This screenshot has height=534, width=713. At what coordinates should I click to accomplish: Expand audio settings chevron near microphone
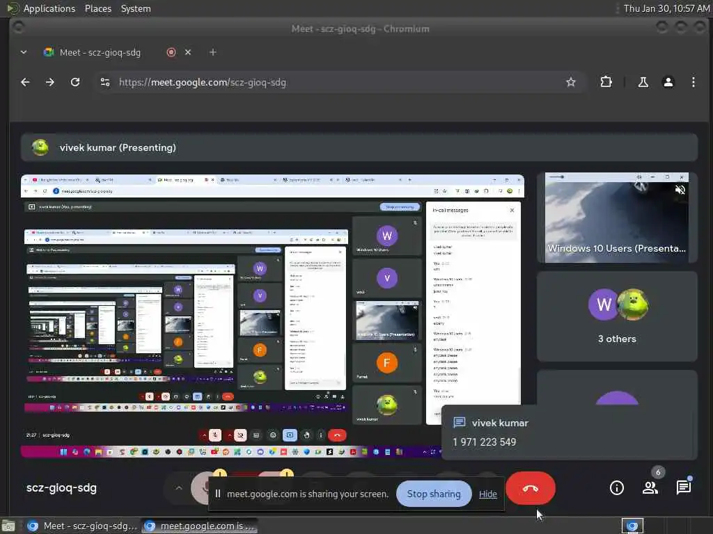point(179,488)
